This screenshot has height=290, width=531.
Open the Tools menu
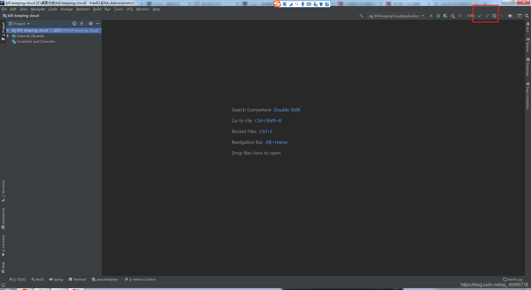(119, 9)
